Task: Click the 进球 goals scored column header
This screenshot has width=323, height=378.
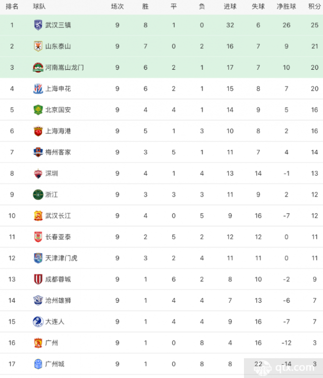Action: point(230,6)
